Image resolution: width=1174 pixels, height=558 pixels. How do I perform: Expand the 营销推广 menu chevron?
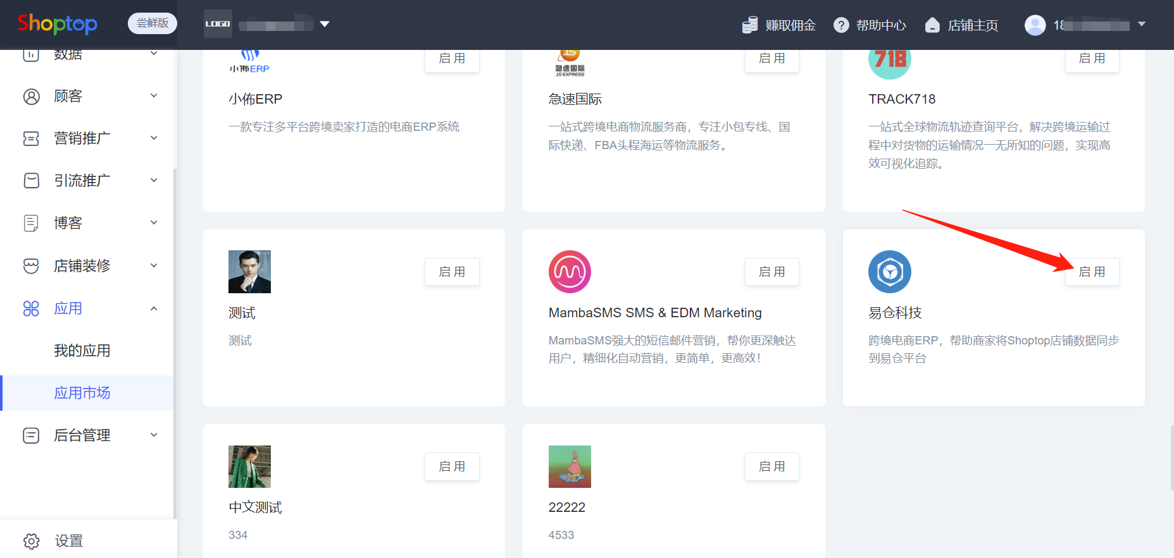click(154, 138)
